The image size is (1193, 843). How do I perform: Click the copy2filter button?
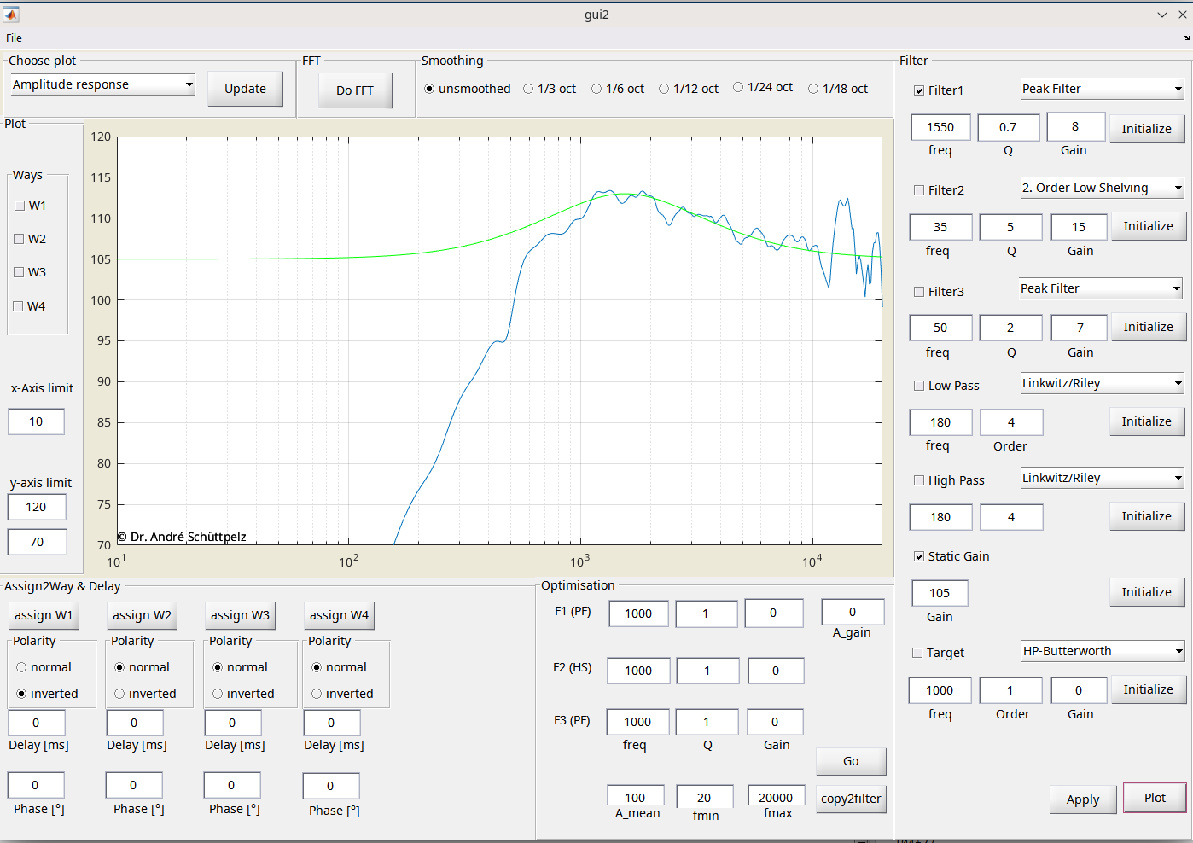tap(851, 799)
